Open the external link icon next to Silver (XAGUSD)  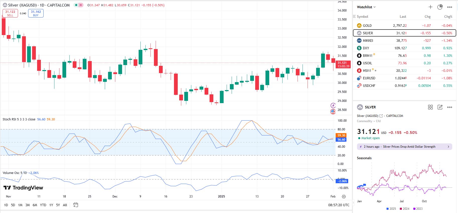click(x=381, y=116)
